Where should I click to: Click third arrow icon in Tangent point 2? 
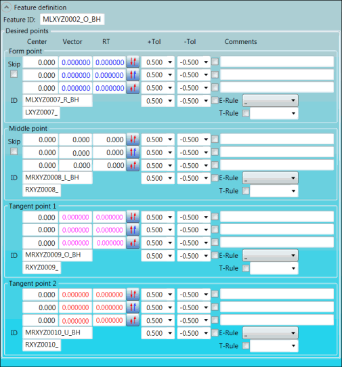[x=133, y=320]
